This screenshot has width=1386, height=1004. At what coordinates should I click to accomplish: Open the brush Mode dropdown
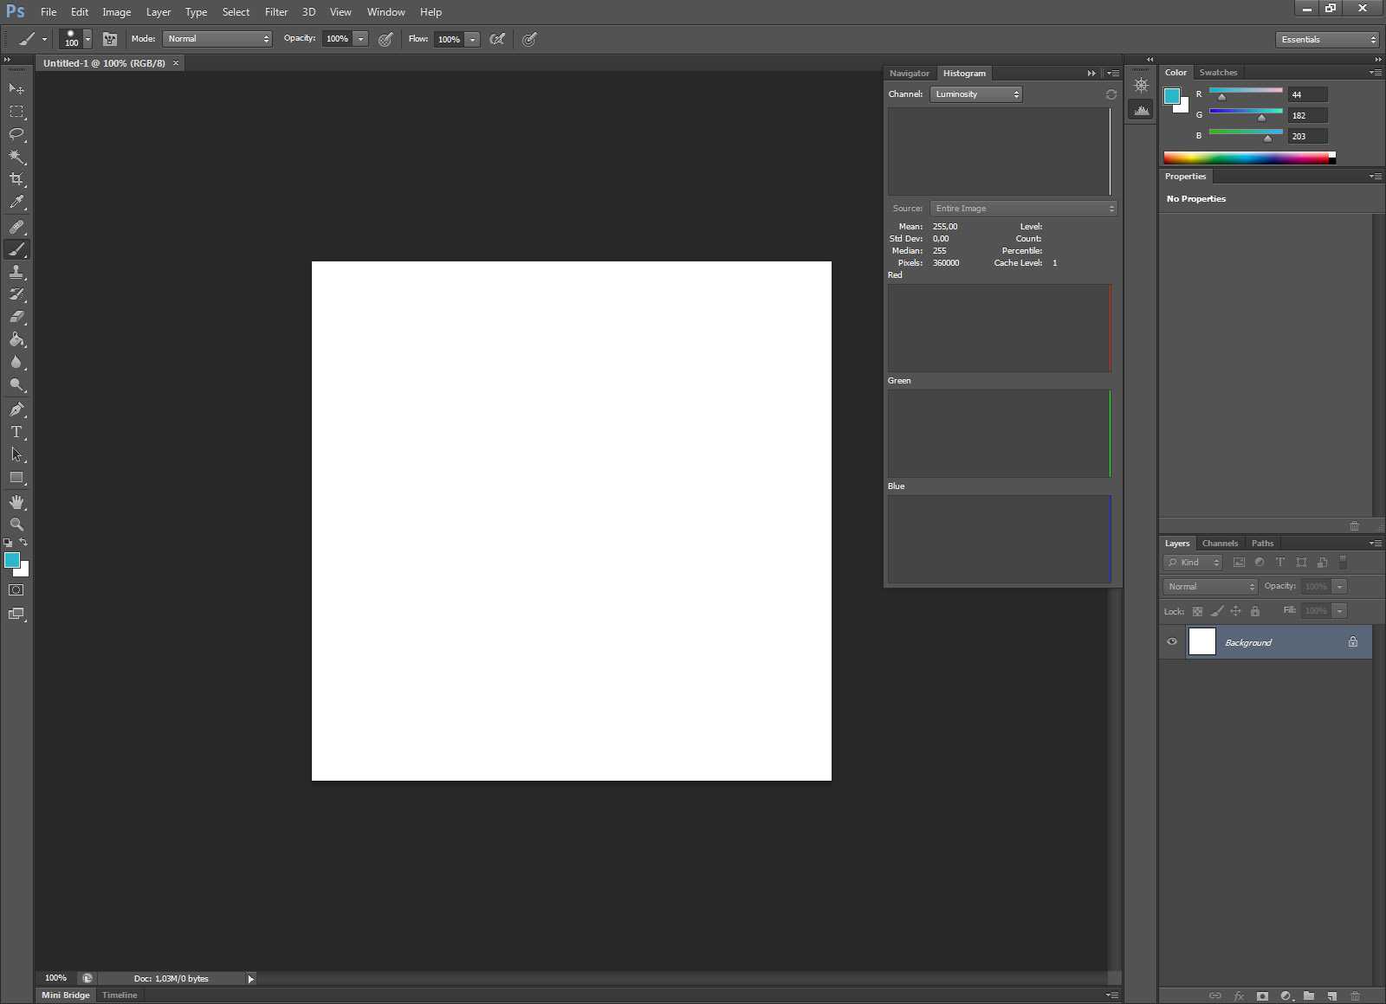coord(217,39)
